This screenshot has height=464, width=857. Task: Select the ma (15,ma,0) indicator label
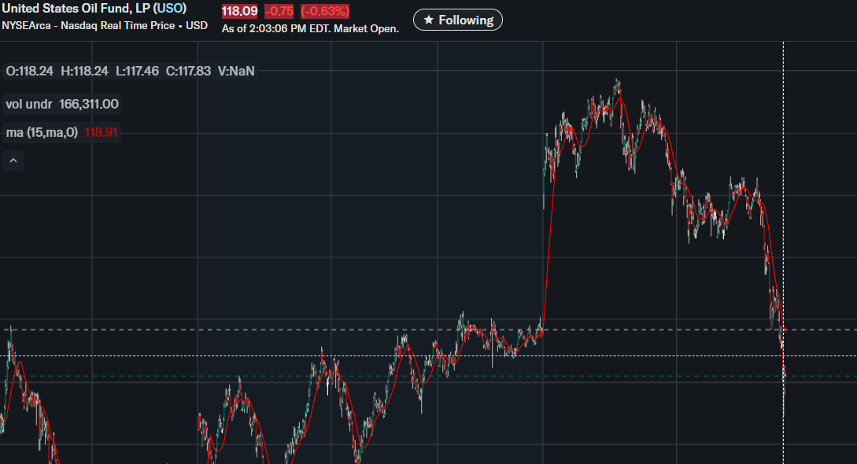tap(42, 133)
